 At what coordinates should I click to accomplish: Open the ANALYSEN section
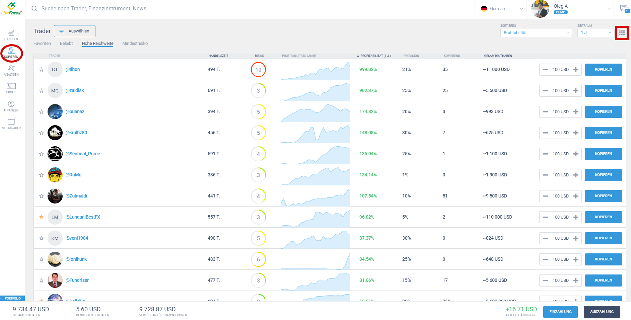[11, 71]
